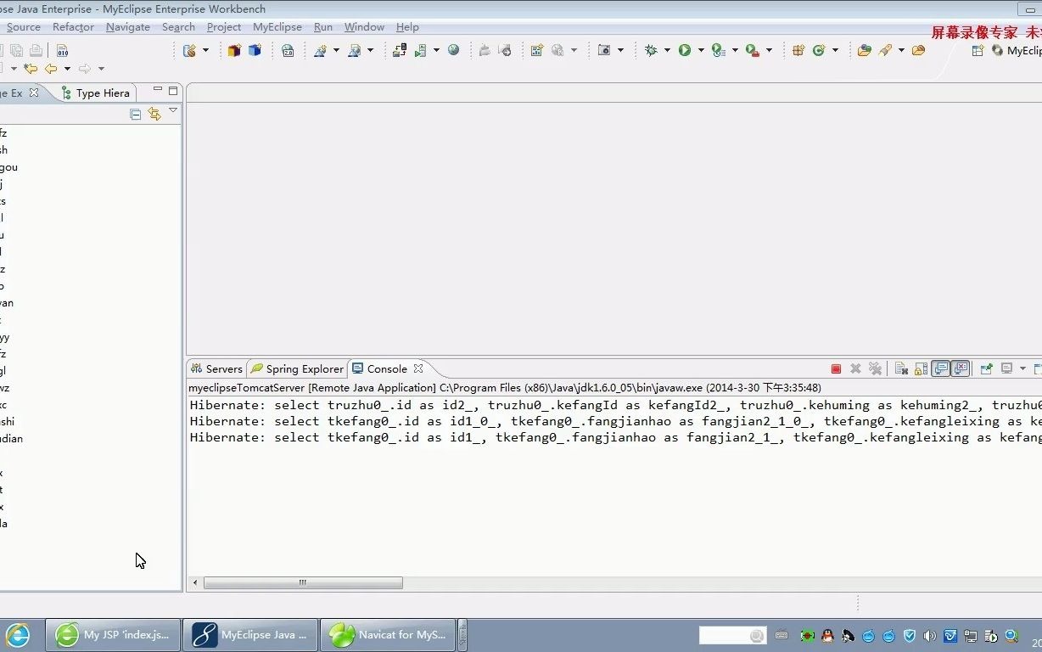Clear the Console output

click(901, 368)
